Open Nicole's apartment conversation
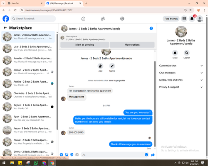Viewport: 208px width, 166px height. pos(28,142)
